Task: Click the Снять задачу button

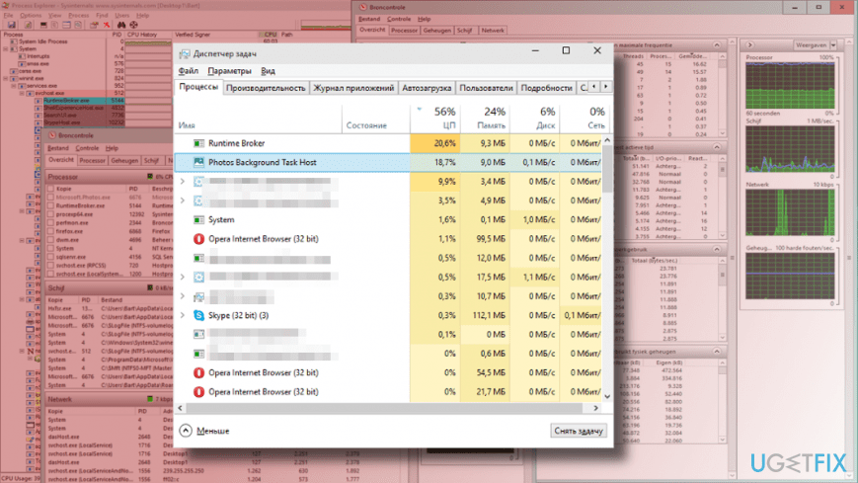Action: point(579,431)
